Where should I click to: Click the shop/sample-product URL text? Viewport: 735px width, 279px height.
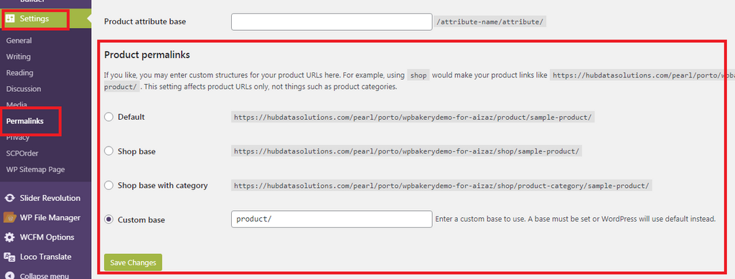coord(406,151)
